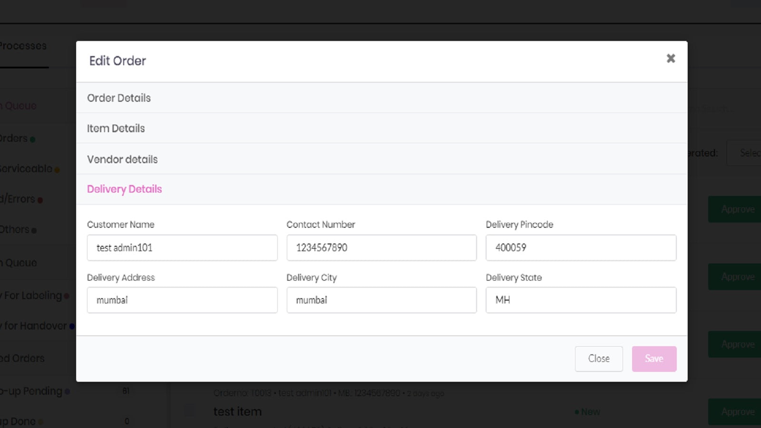Viewport: 761px width, 428px height.
Task: Expand the Order Details section
Action: tap(119, 98)
